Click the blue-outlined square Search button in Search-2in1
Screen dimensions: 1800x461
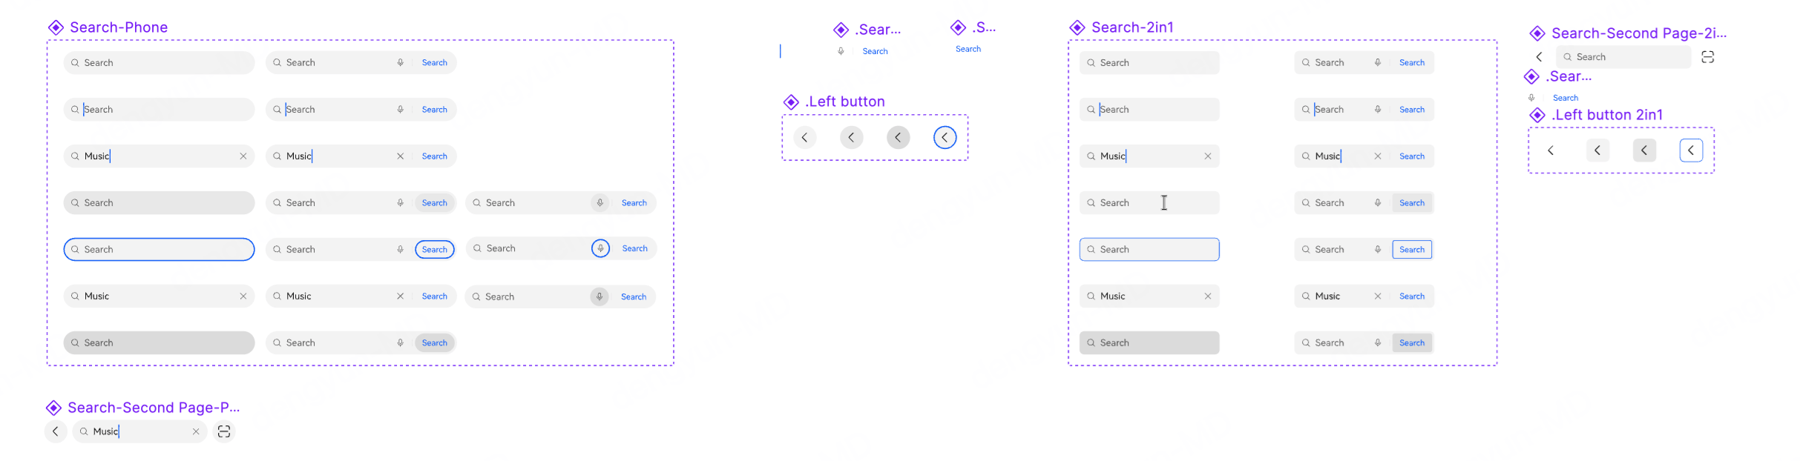[x=1412, y=250]
